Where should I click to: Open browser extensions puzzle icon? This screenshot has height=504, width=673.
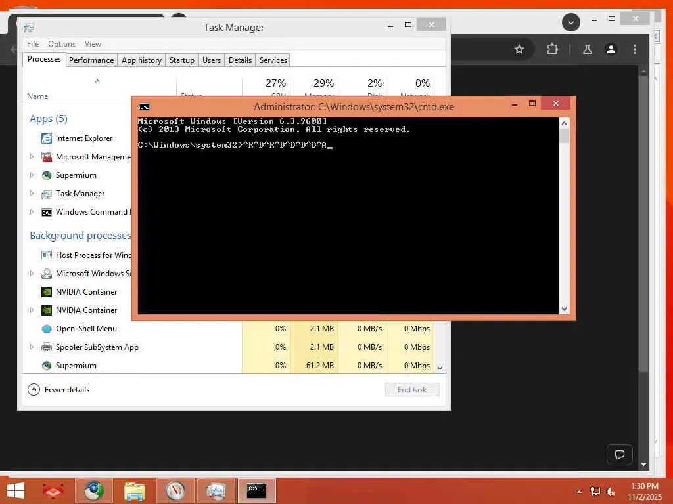pos(552,49)
